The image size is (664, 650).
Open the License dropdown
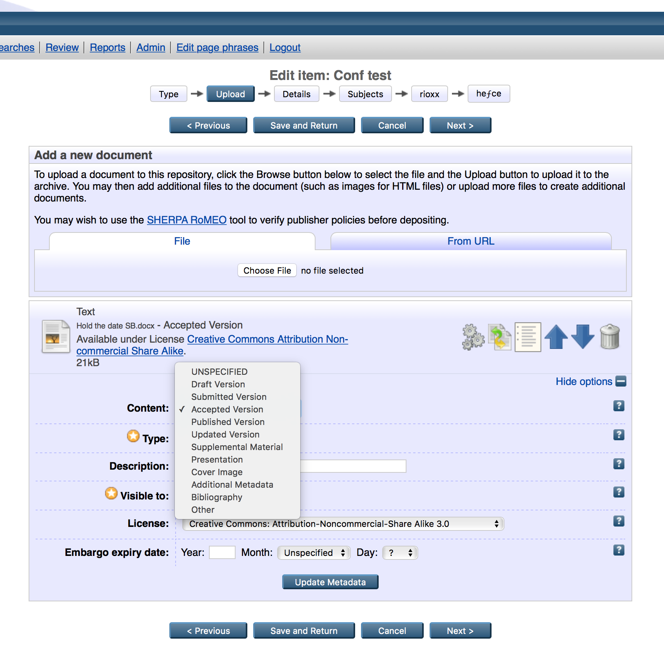point(343,524)
